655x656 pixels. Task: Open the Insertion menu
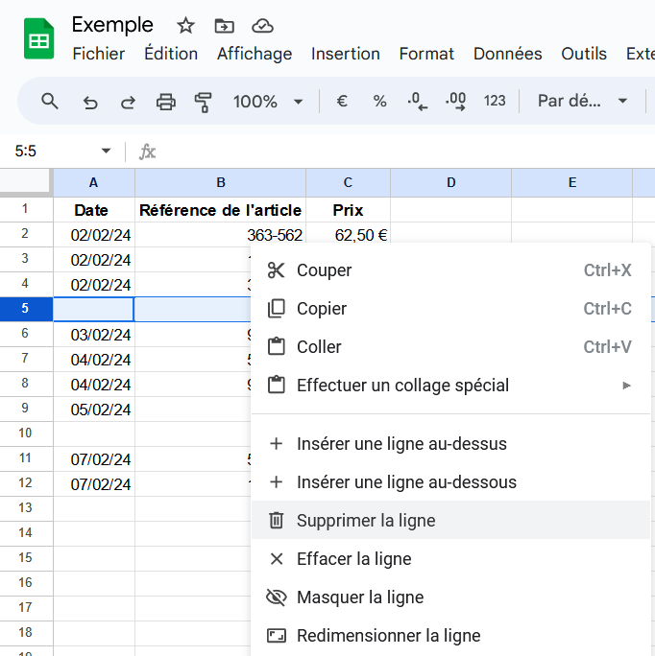click(x=346, y=54)
